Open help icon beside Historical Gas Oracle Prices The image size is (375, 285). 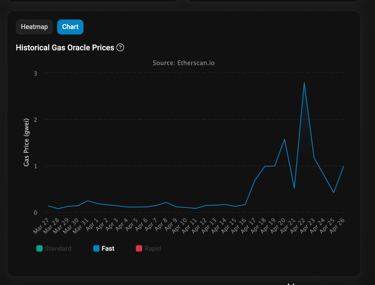(x=120, y=48)
